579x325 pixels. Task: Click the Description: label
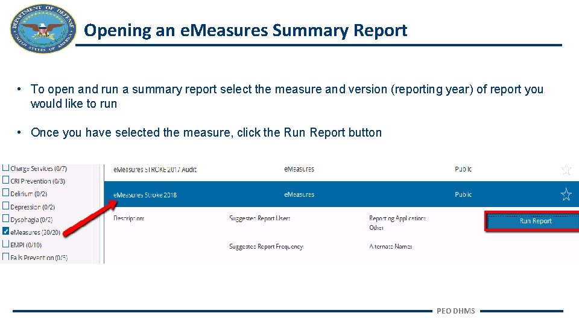point(128,218)
